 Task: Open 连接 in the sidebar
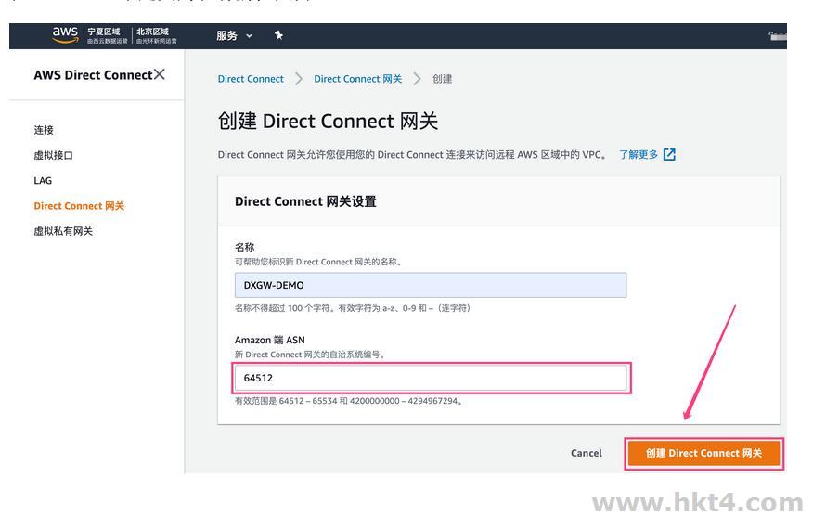[44, 130]
